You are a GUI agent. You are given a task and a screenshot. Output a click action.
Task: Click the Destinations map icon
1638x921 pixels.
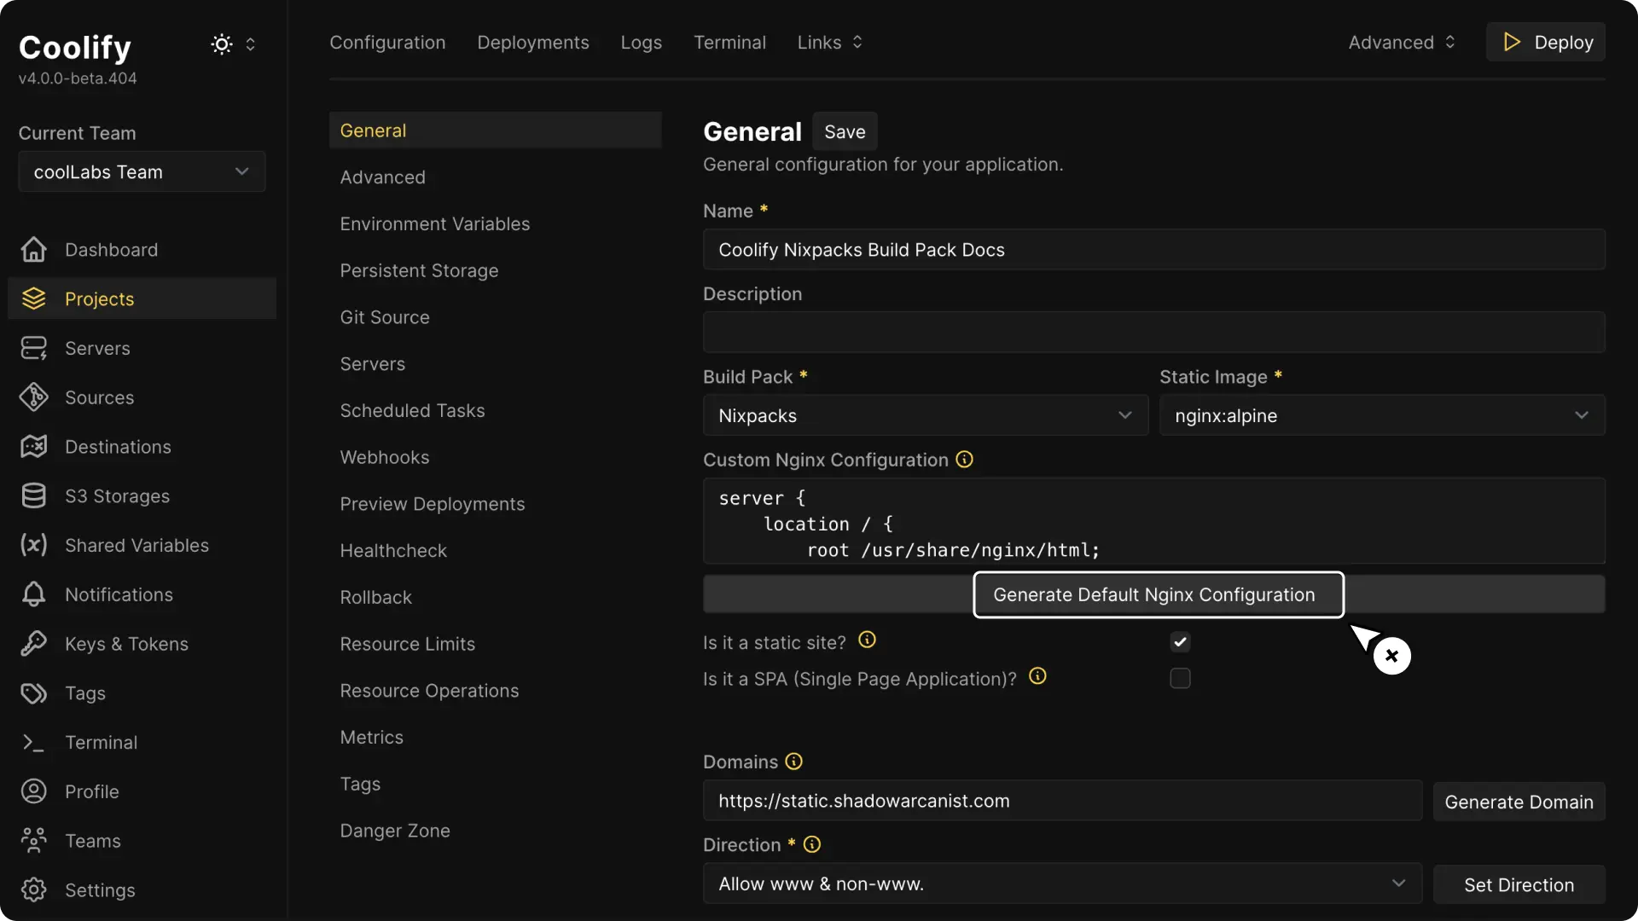pos(33,446)
